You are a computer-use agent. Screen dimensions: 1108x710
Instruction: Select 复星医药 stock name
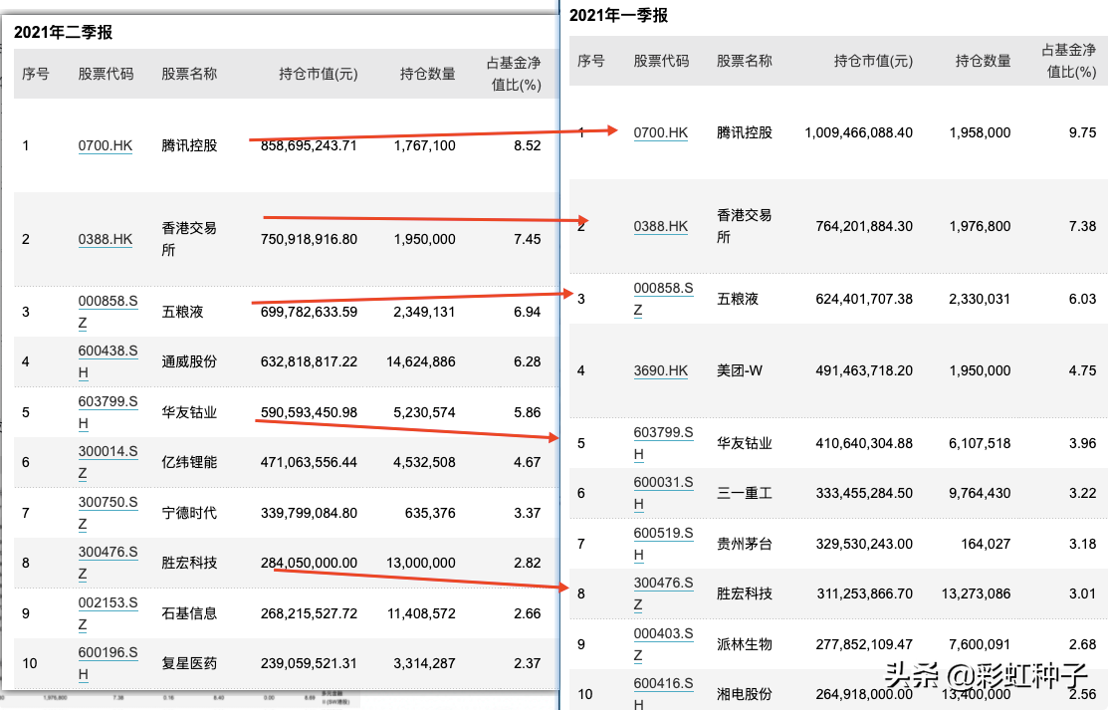[x=189, y=663]
